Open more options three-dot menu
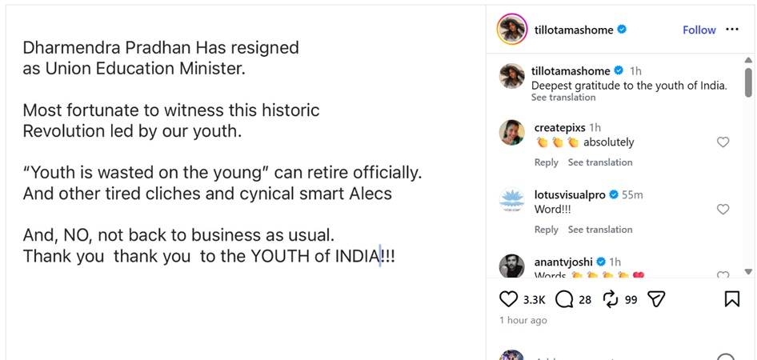The image size is (757, 360). [x=732, y=30]
